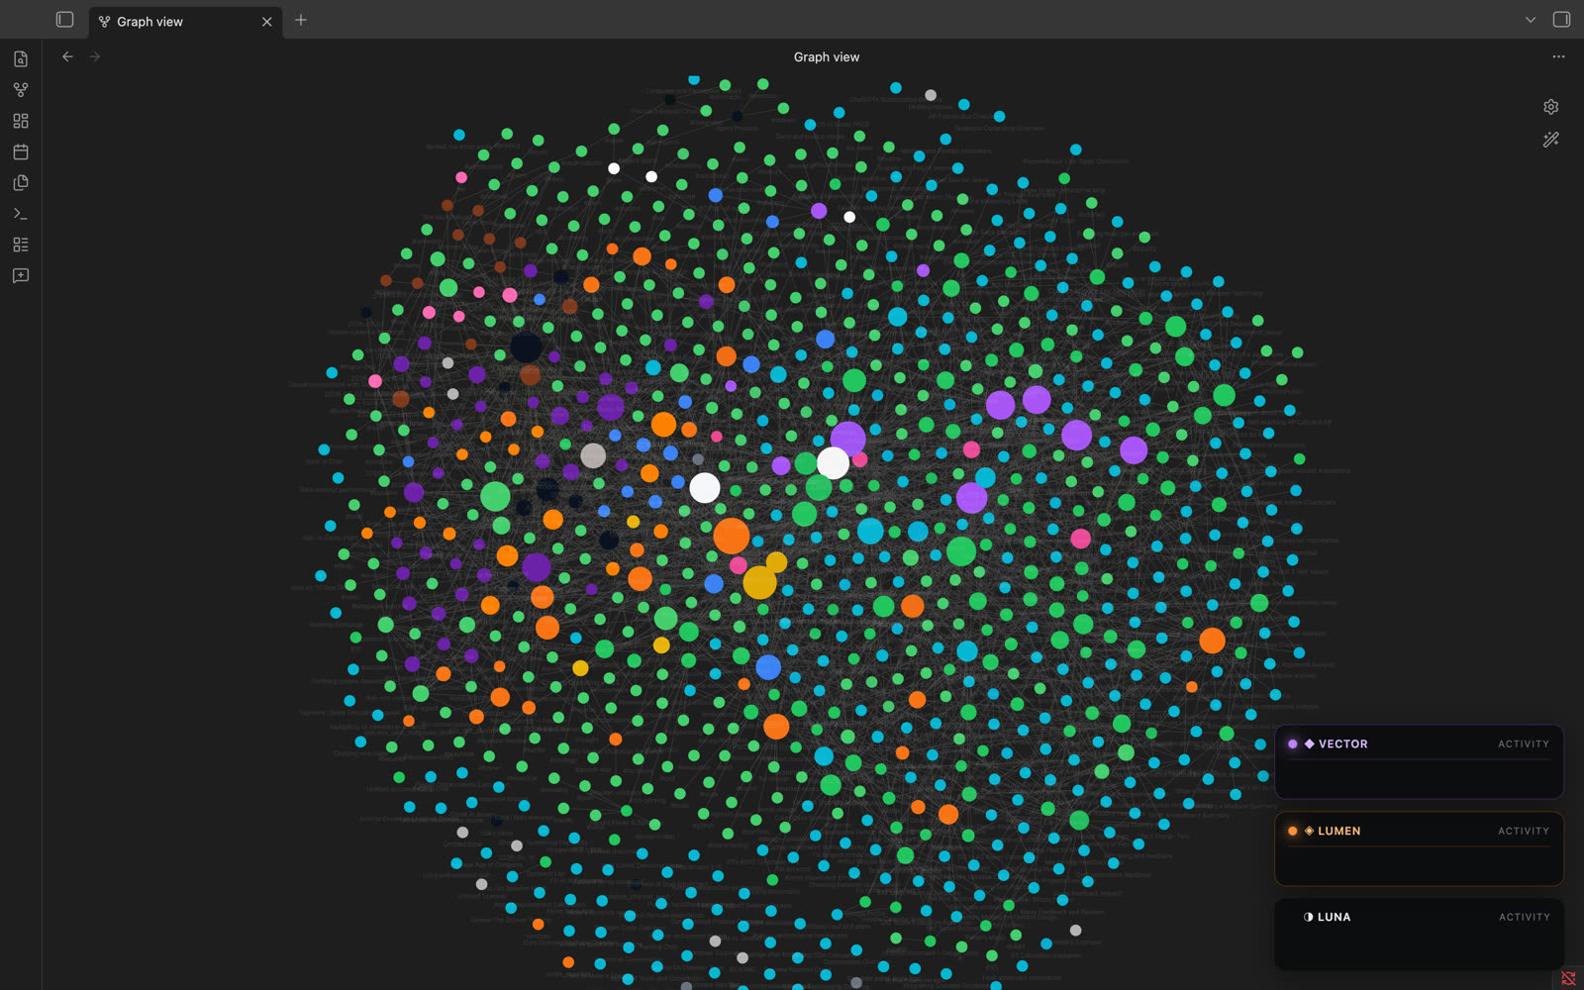1584x990 pixels.
Task: Click the checklist-style list icon in ribbon
Action: coord(21,245)
